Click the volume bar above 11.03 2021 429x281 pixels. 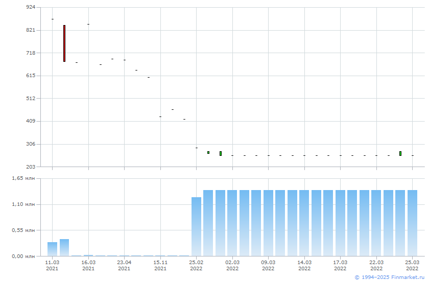click(x=52, y=249)
